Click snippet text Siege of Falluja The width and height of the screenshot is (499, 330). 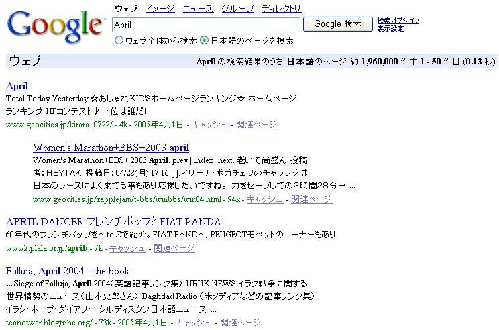(42, 284)
